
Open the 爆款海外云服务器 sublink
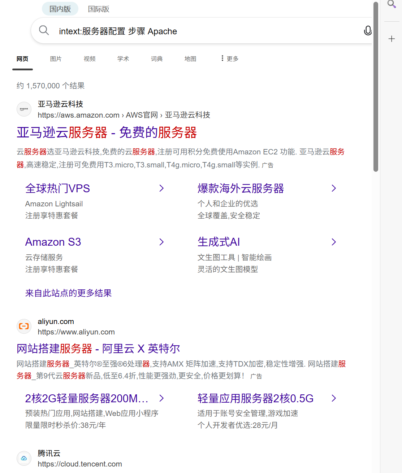click(241, 188)
